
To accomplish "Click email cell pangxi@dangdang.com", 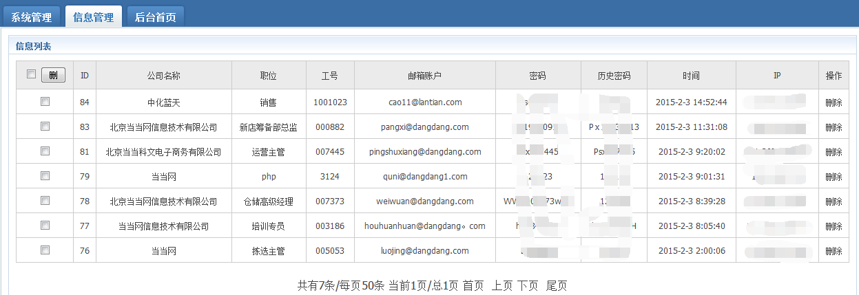I will [x=425, y=127].
